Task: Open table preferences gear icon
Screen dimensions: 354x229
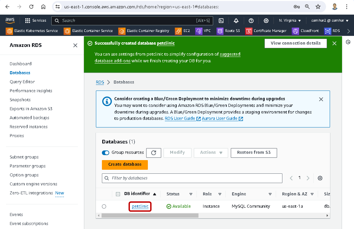Action: coord(320,178)
